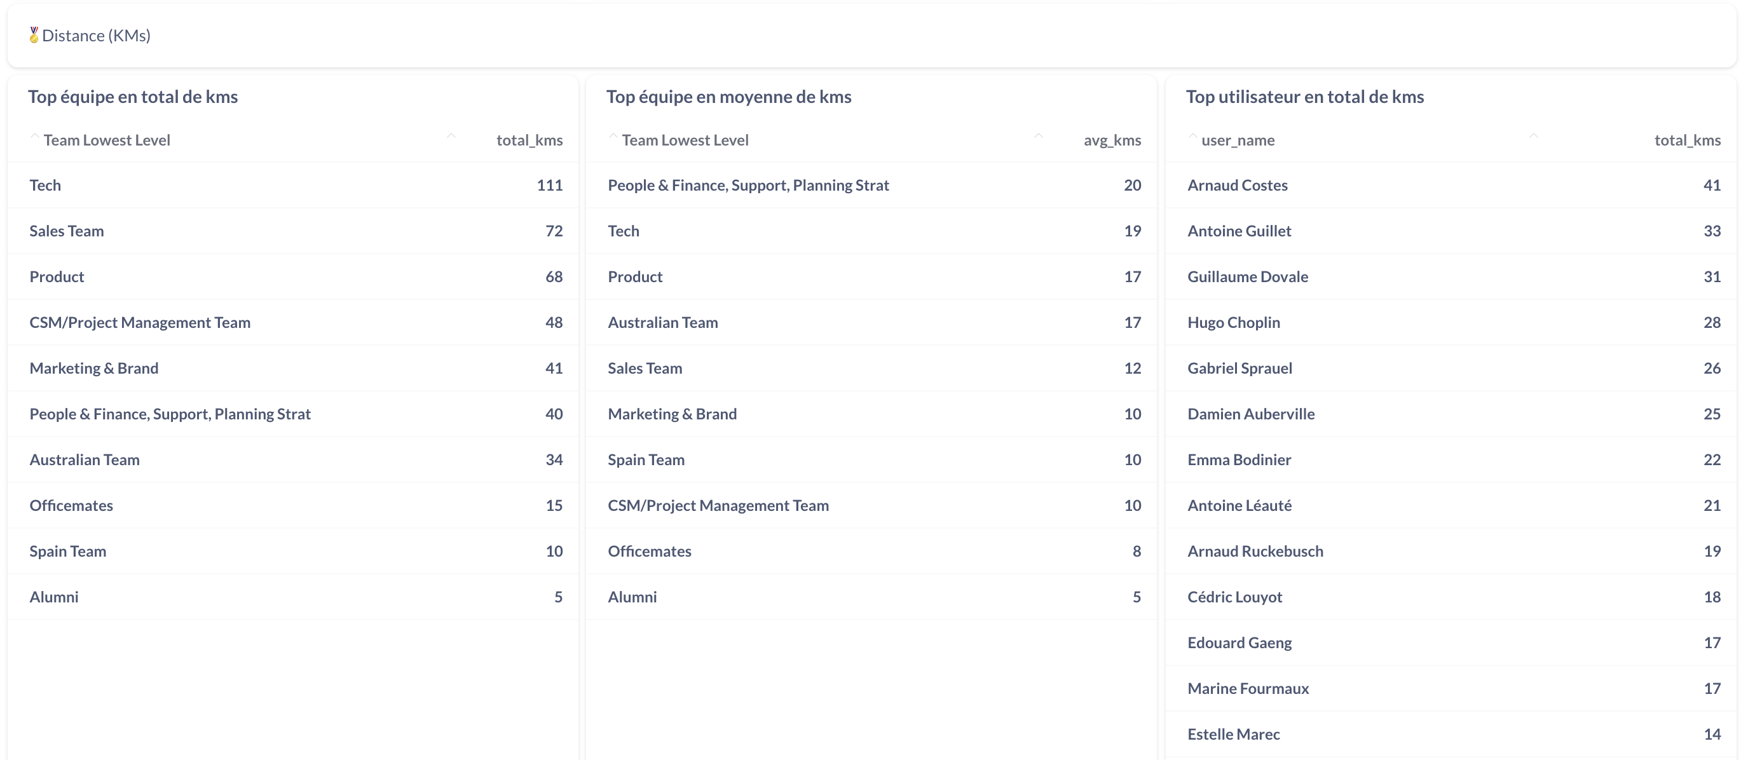Click sort arrow left of user_name header
Viewport: 1748px width, 760px height.
click(x=1192, y=137)
